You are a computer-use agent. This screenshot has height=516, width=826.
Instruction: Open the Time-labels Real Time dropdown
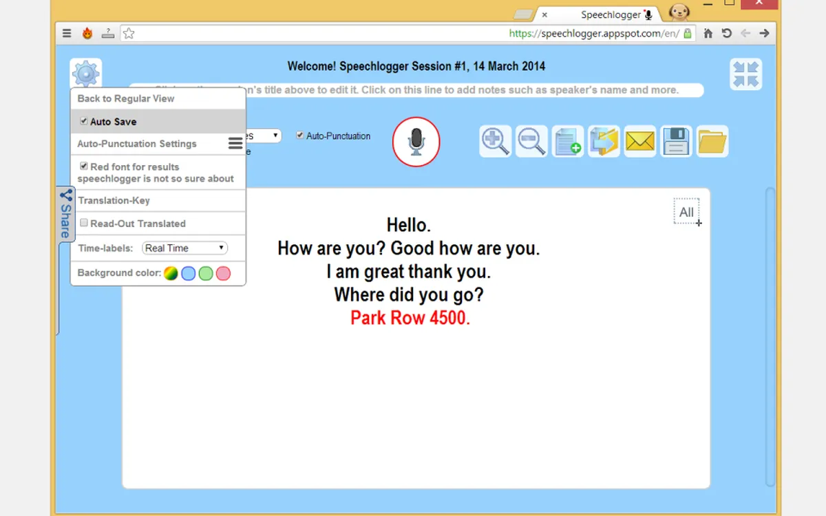tap(184, 248)
